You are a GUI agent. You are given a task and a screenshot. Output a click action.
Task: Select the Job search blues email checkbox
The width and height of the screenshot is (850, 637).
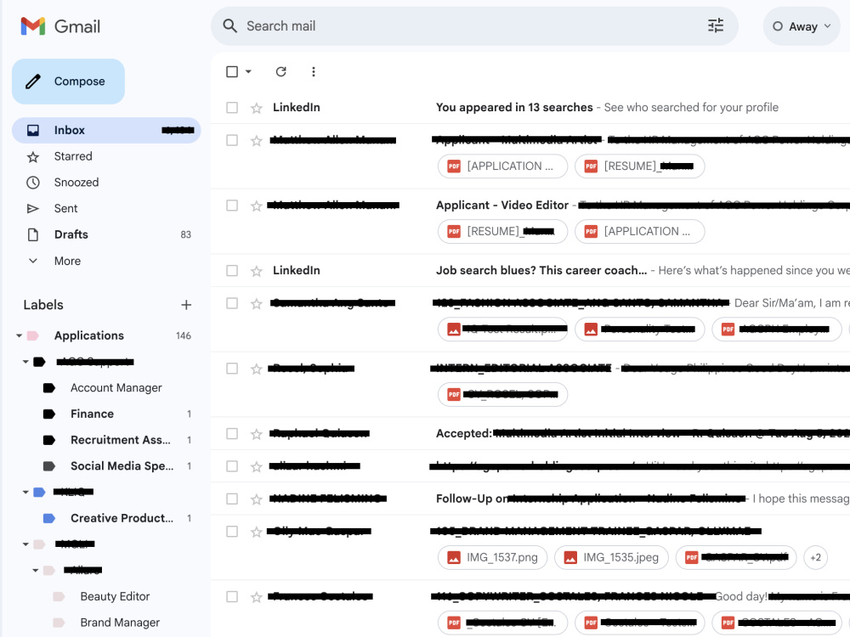pos(232,270)
